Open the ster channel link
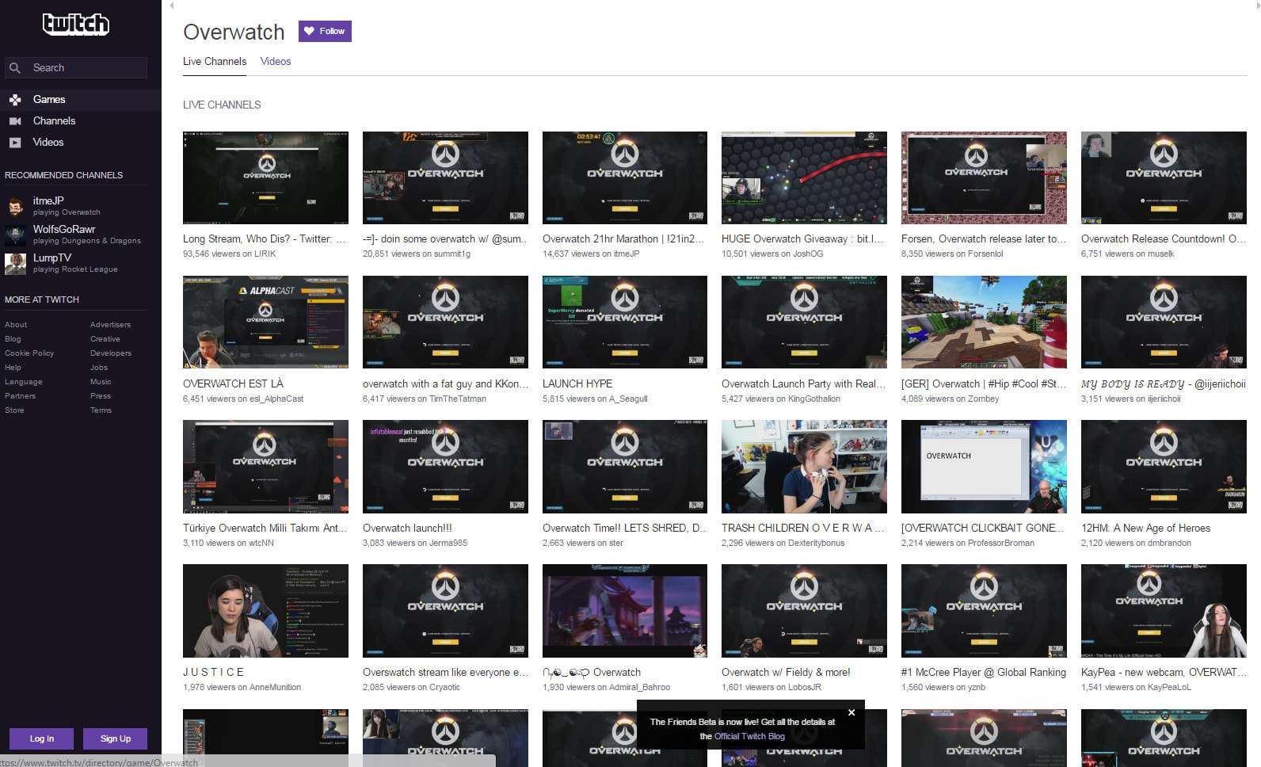This screenshot has width=1261, height=767. (616, 543)
